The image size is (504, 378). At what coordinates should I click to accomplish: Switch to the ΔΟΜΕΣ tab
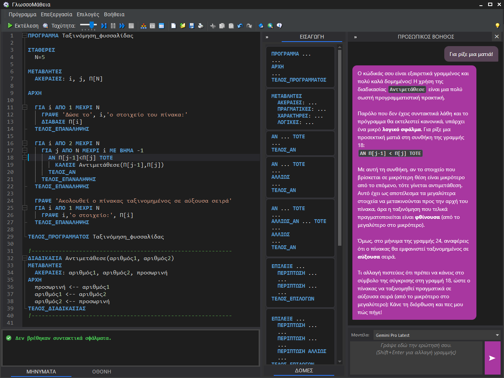304,370
